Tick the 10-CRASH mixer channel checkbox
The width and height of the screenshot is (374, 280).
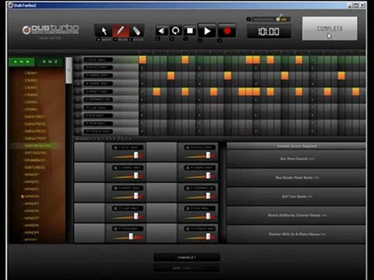(x=188, y=229)
